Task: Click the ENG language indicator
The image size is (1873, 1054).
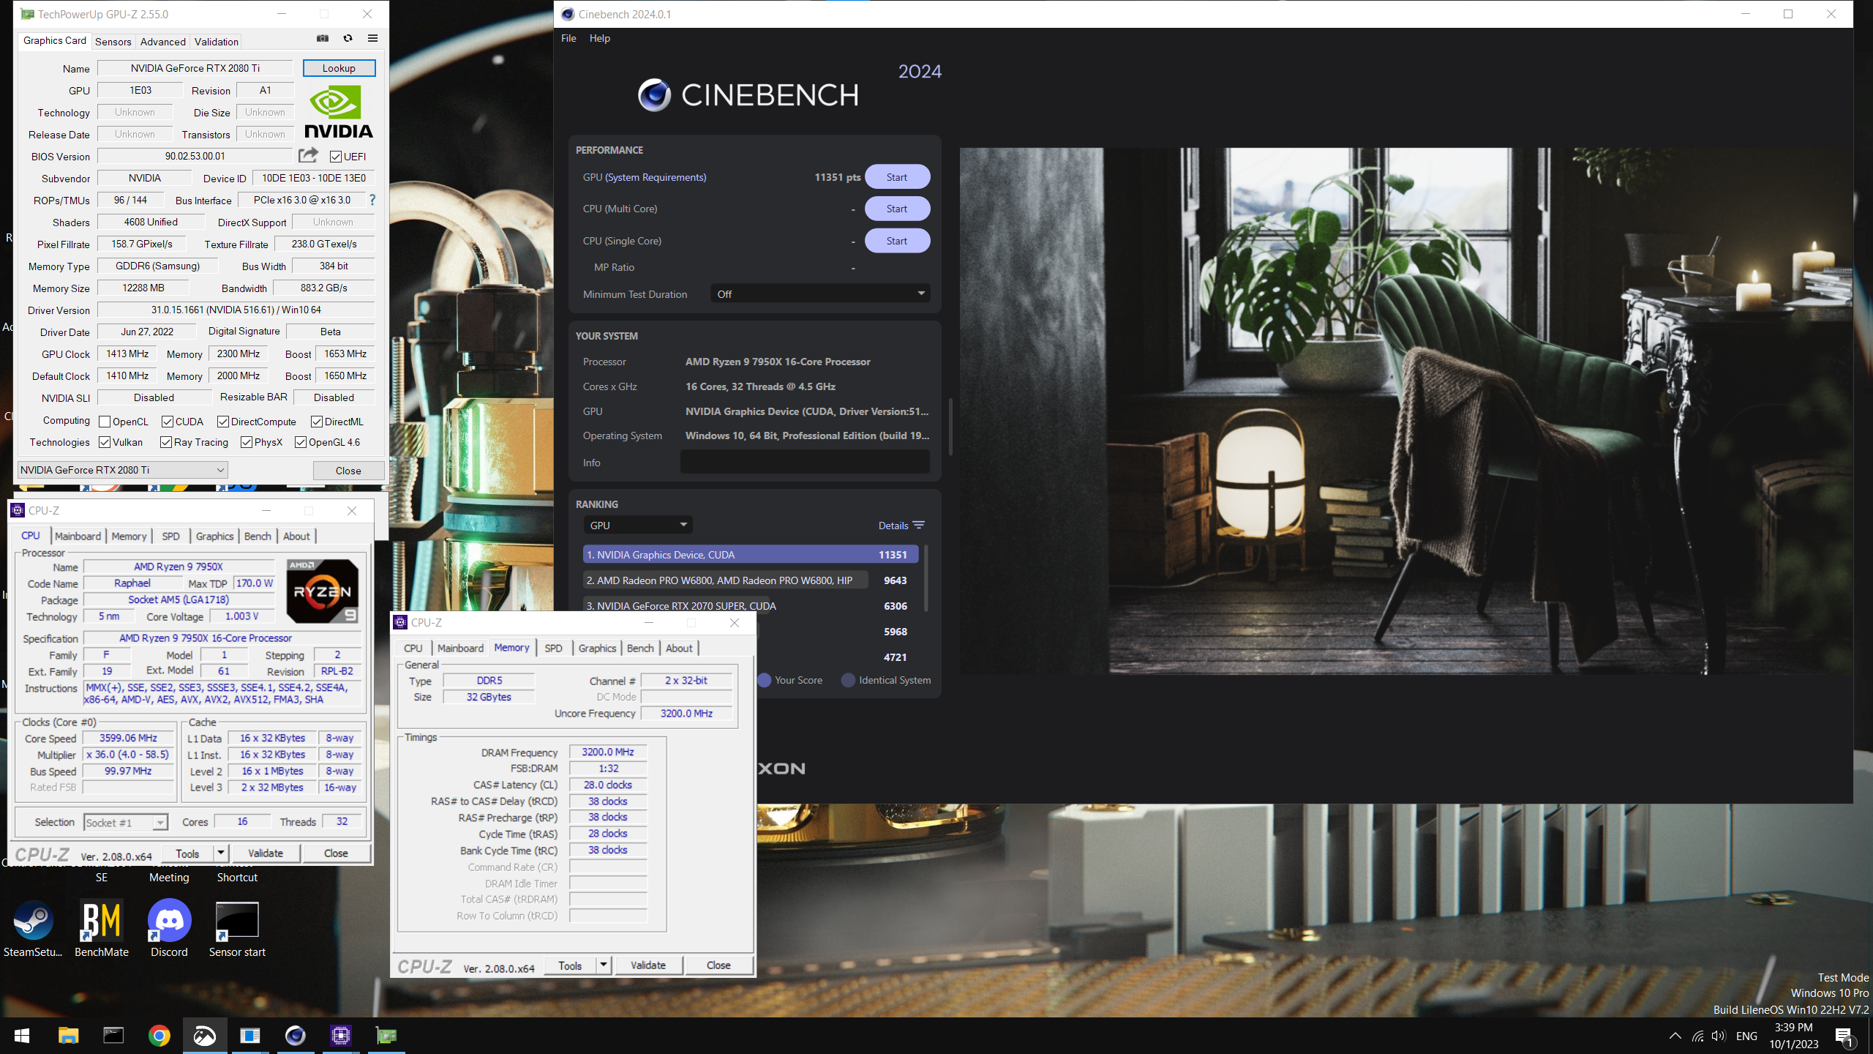Action: 1746,1036
